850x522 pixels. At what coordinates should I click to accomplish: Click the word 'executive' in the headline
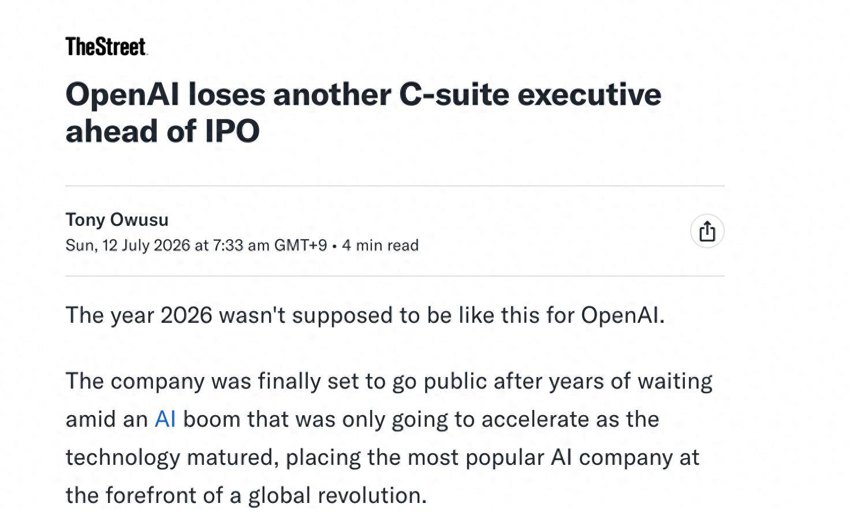coord(590,94)
